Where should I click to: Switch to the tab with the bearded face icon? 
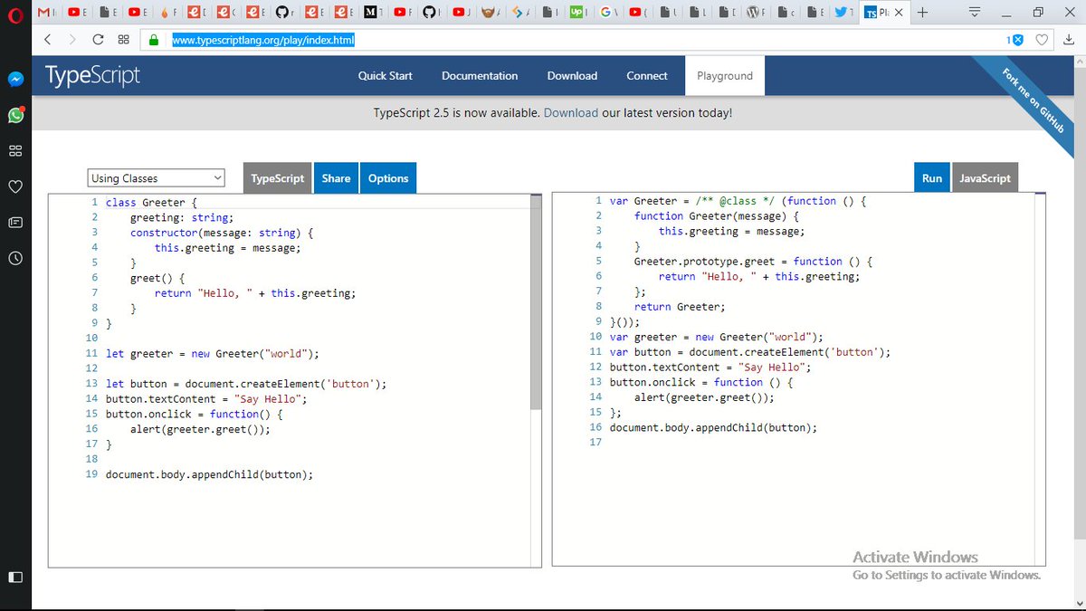(492, 13)
